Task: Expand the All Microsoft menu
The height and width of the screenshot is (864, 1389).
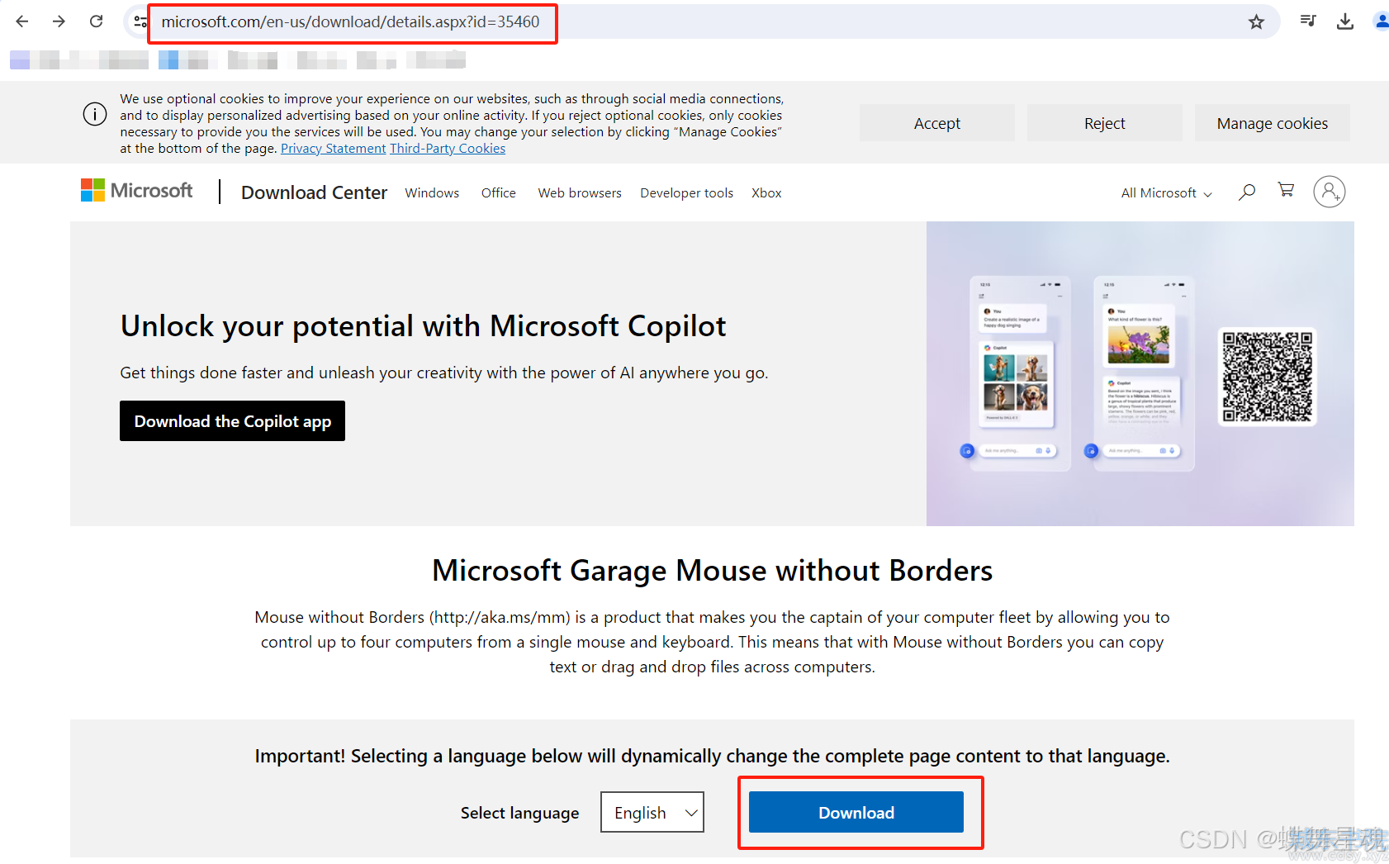Action: point(1166,193)
